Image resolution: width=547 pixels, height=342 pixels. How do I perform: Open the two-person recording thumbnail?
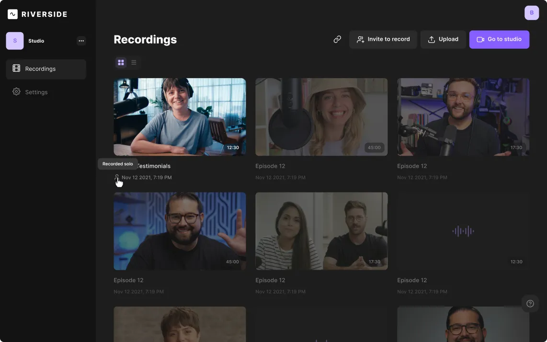point(321,231)
